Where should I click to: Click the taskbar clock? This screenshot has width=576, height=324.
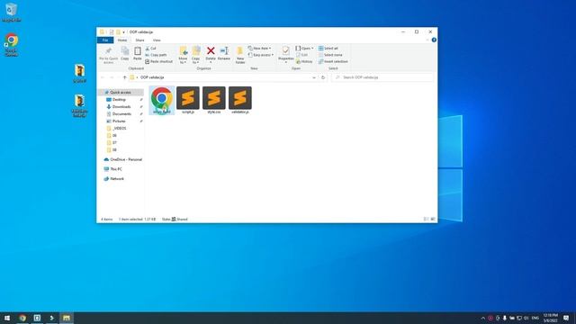(x=550, y=318)
